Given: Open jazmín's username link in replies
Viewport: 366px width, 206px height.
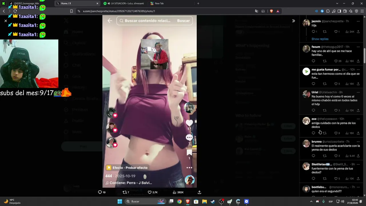Looking at the screenshot, I should (x=316, y=21).
